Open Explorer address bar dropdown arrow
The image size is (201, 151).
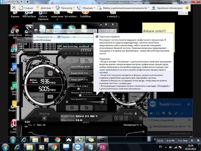pyautogui.click(x=91, y=31)
